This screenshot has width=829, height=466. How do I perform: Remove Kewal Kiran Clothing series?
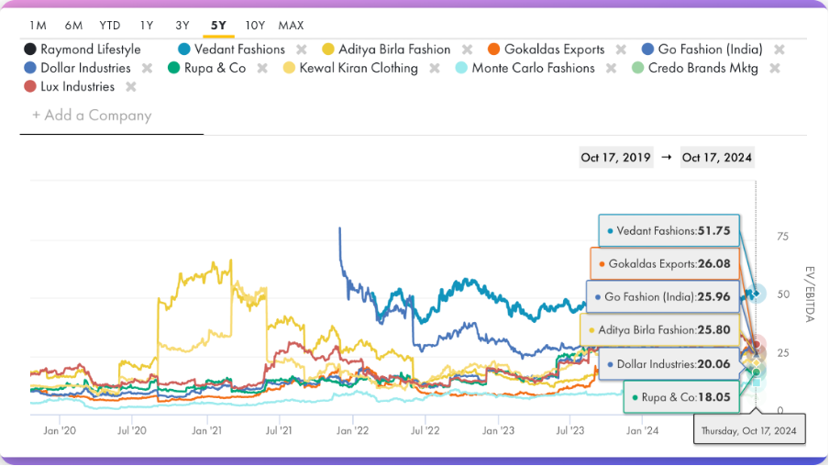click(435, 68)
